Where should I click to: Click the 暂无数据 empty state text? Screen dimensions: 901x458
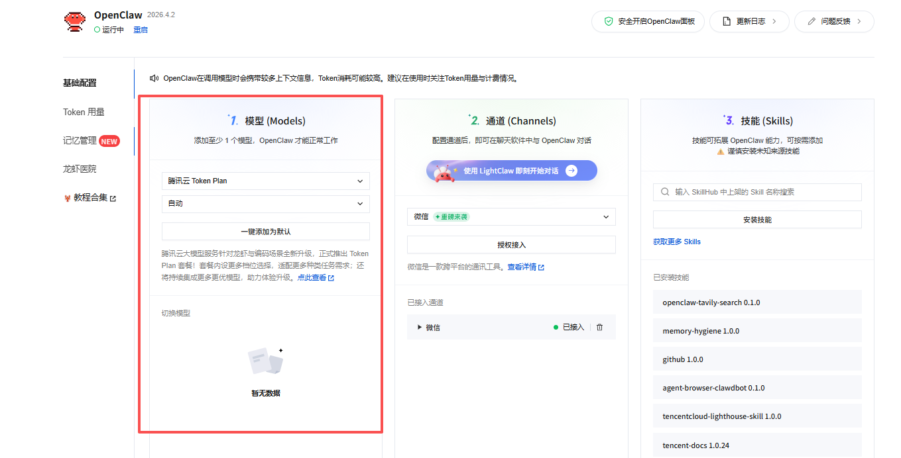point(266,393)
